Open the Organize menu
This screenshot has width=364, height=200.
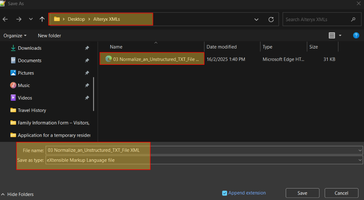pyautogui.click(x=15, y=36)
